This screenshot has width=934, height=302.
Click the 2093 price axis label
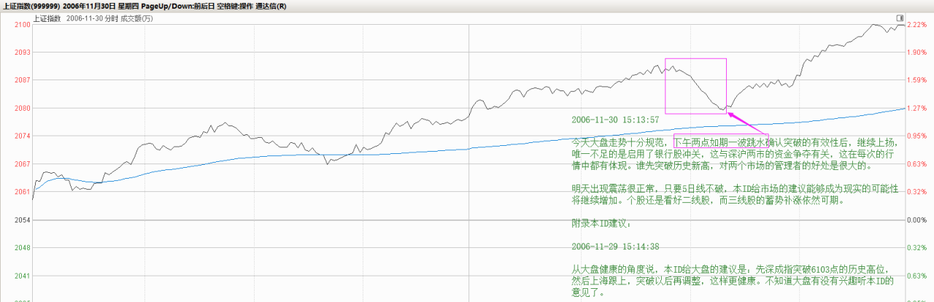pyautogui.click(x=22, y=53)
